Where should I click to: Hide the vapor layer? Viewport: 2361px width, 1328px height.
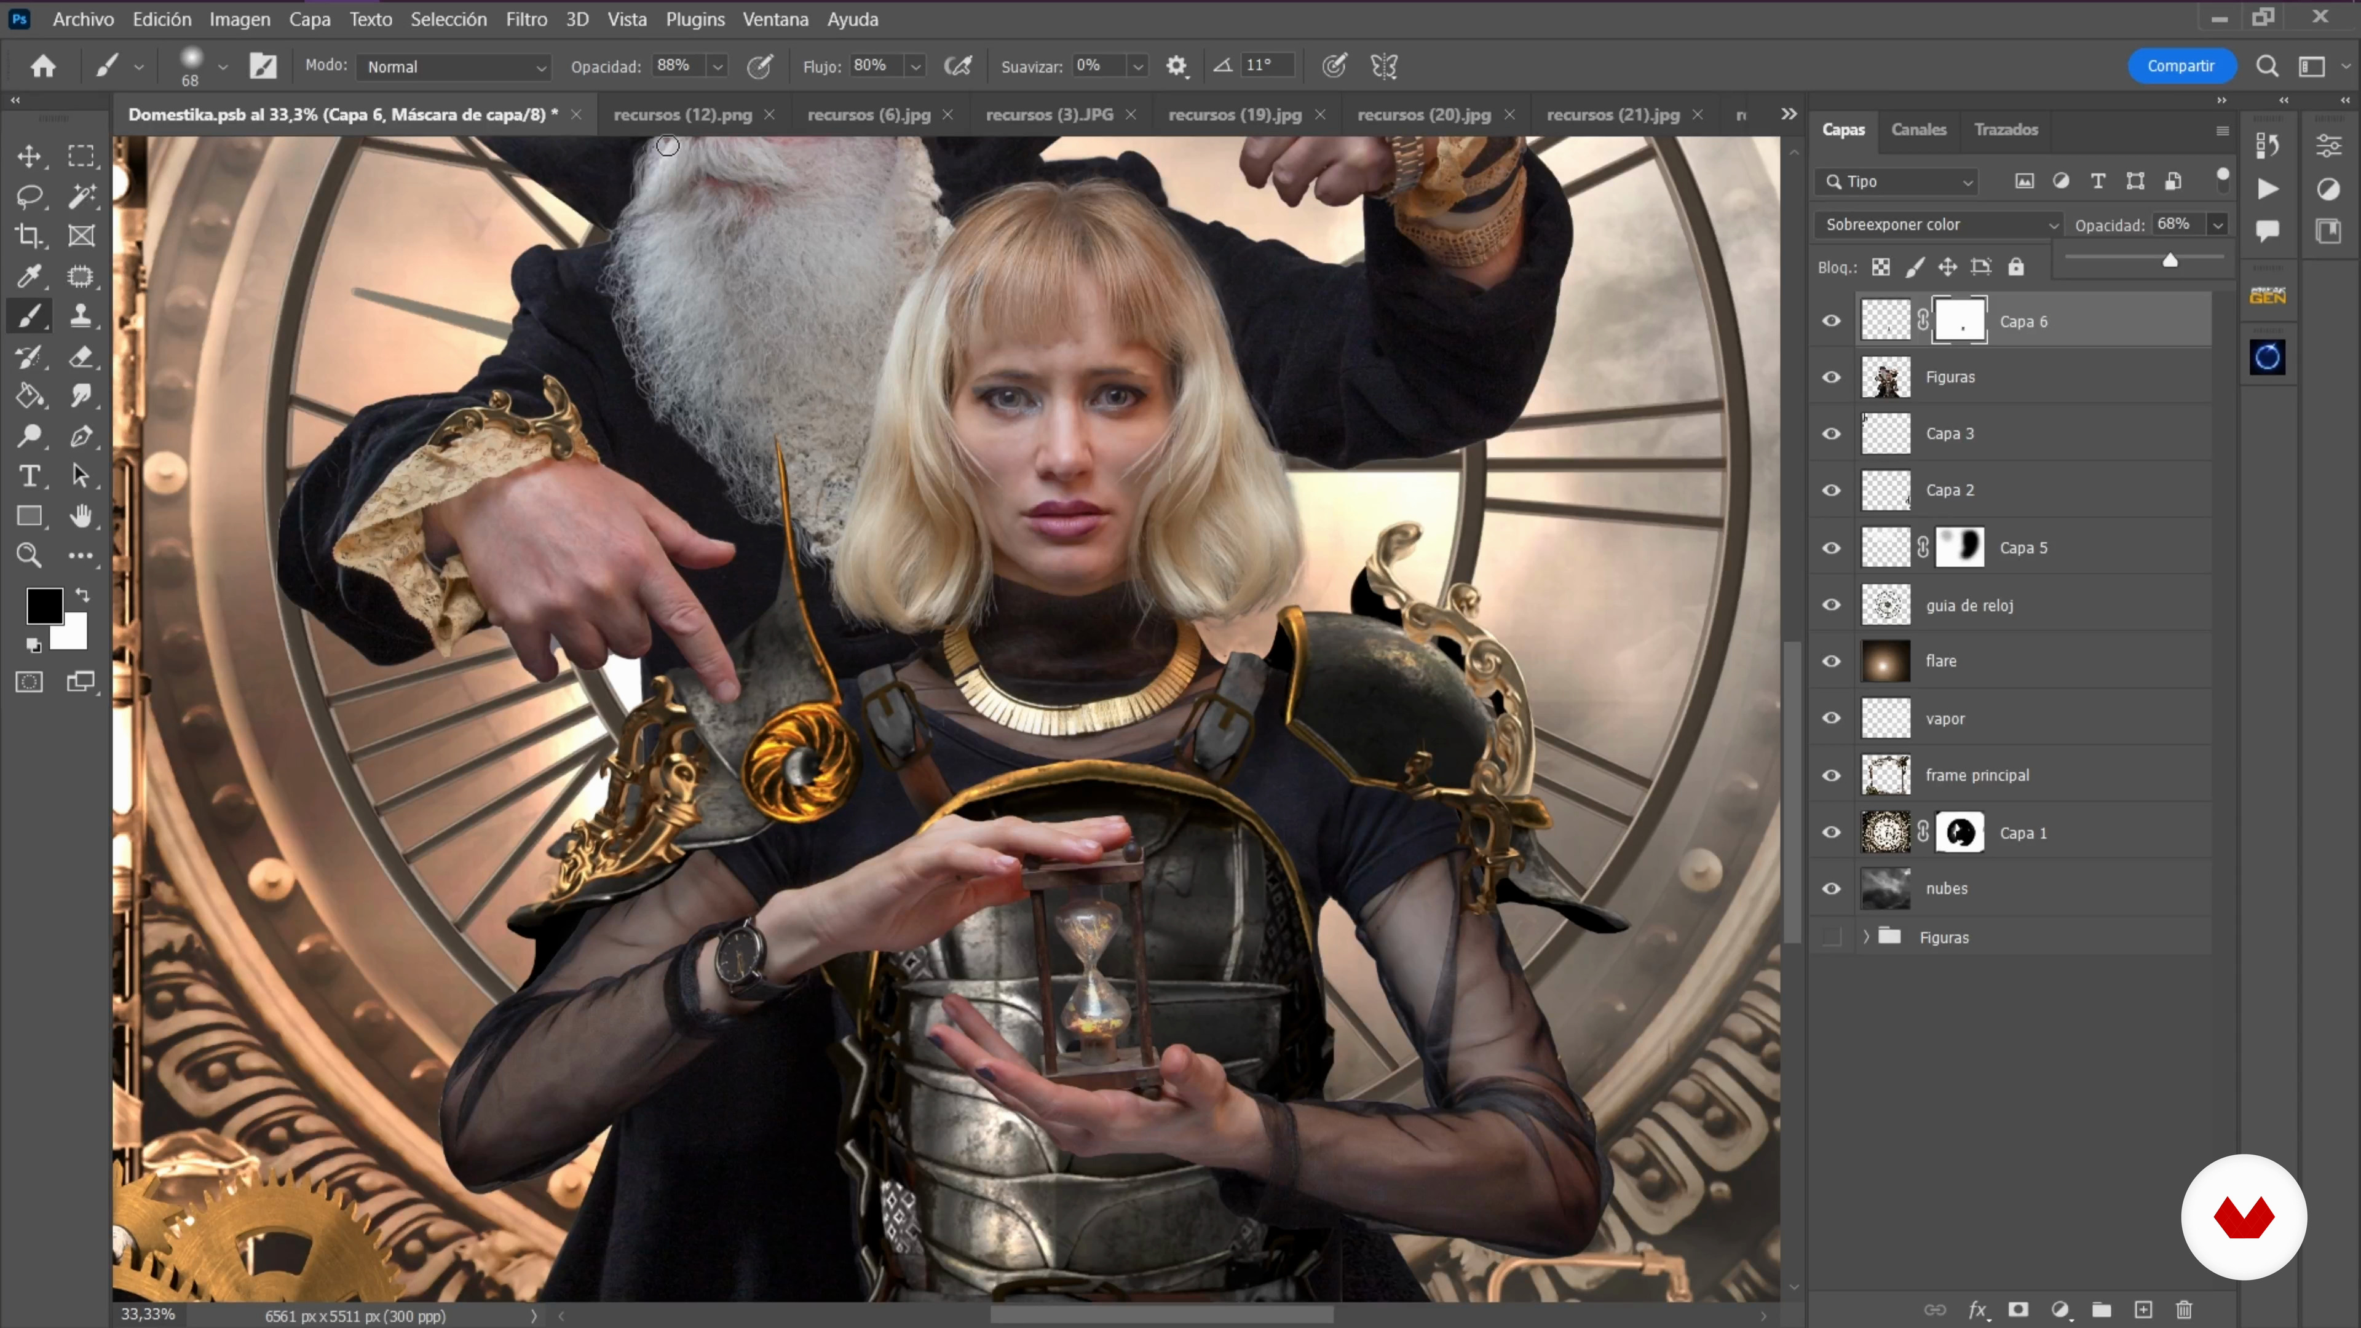[x=1831, y=719]
